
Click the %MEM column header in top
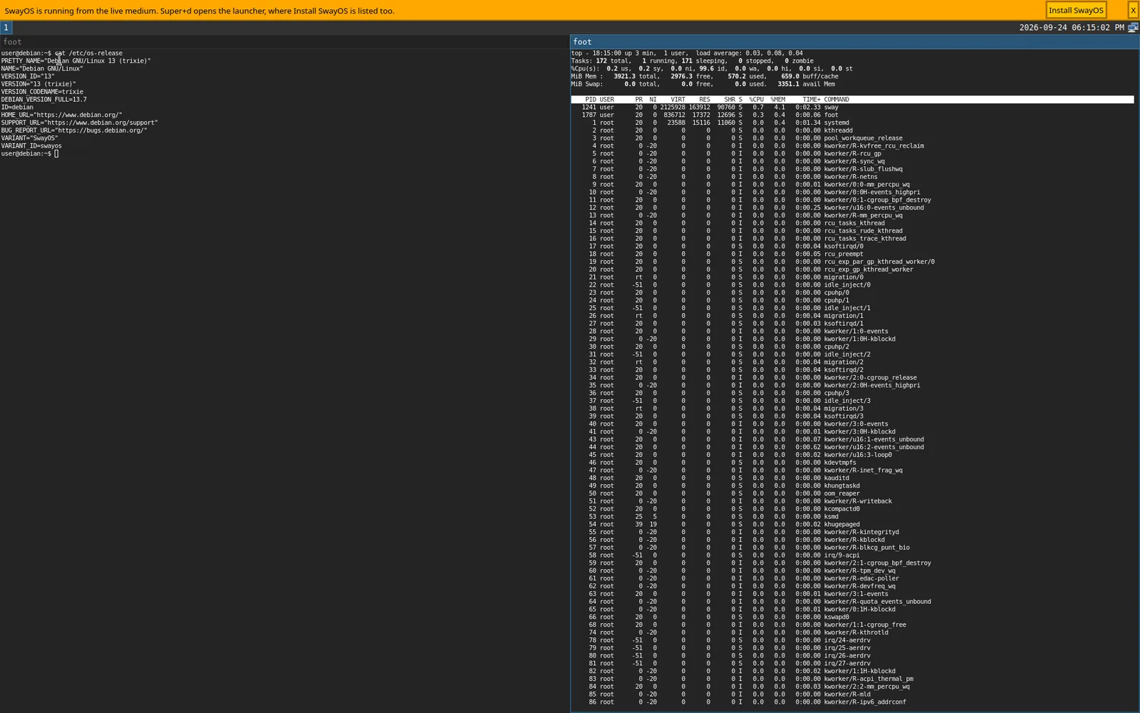pos(777,100)
